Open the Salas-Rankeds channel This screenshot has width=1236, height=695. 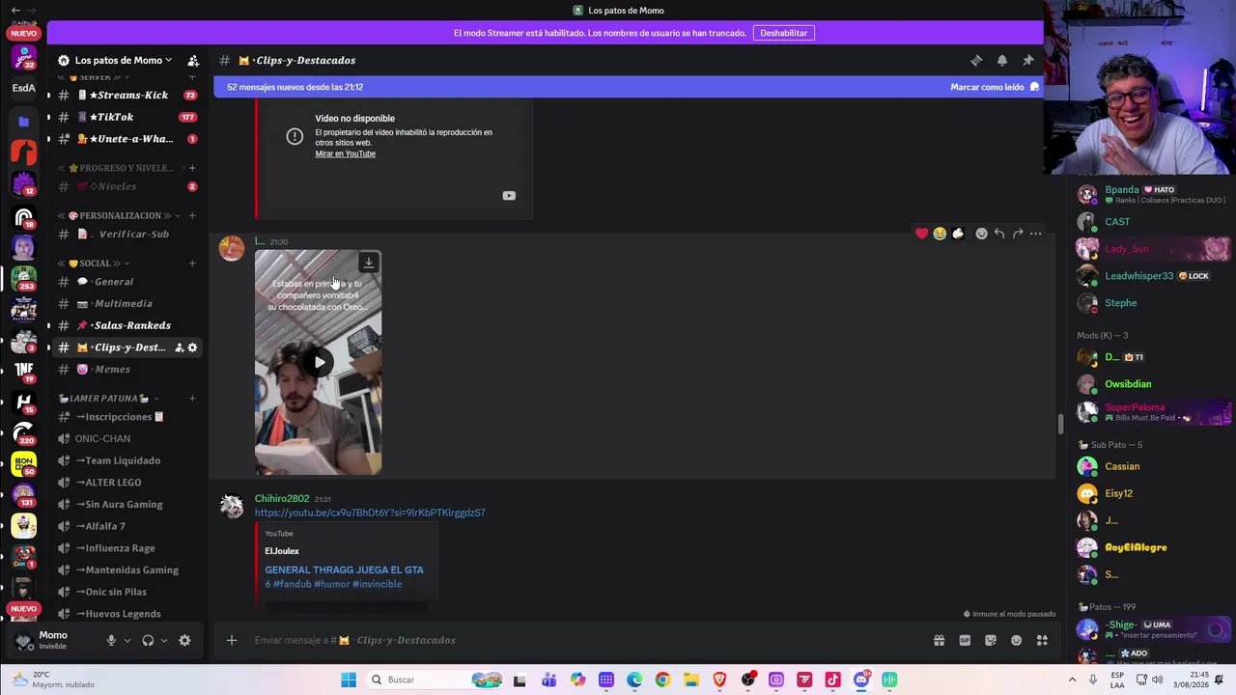(126, 325)
